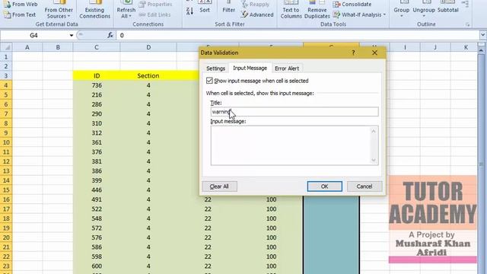Switch to the Settings tab

[x=215, y=68]
